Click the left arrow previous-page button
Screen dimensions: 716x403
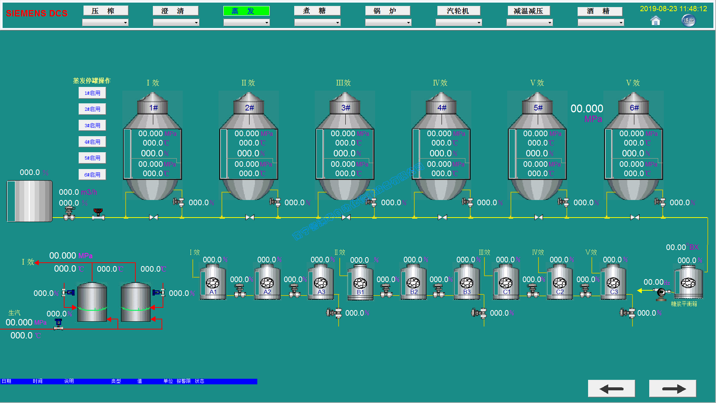click(x=611, y=389)
